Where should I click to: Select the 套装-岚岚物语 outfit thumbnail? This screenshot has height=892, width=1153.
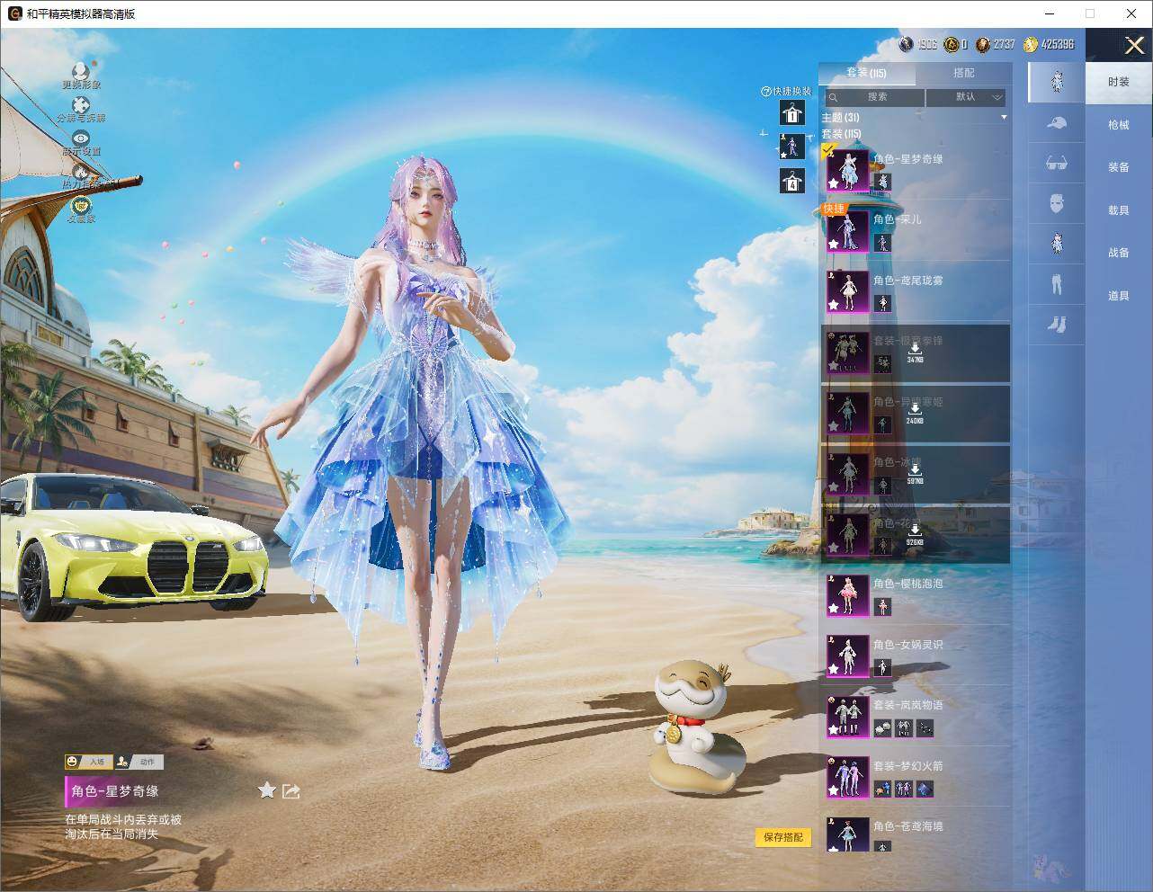(x=848, y=717)
